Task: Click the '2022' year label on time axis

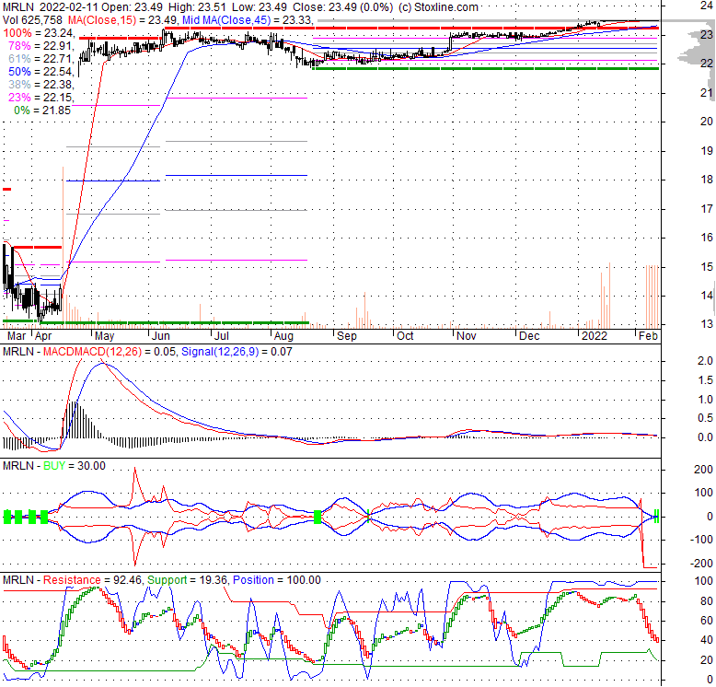Action: click(x=595, y=336)
